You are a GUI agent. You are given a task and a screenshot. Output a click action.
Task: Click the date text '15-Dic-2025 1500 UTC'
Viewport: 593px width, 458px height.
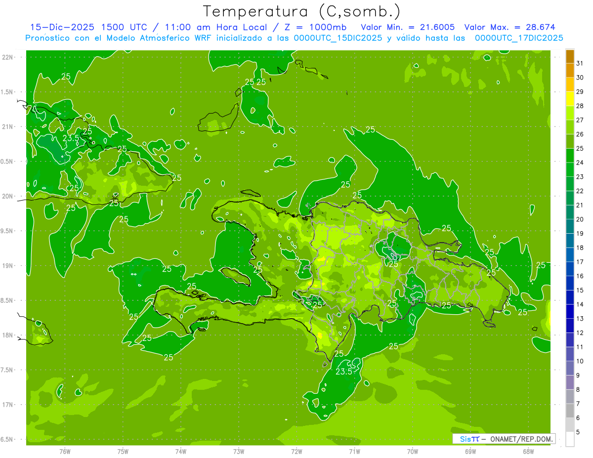[x=88, y=27]
